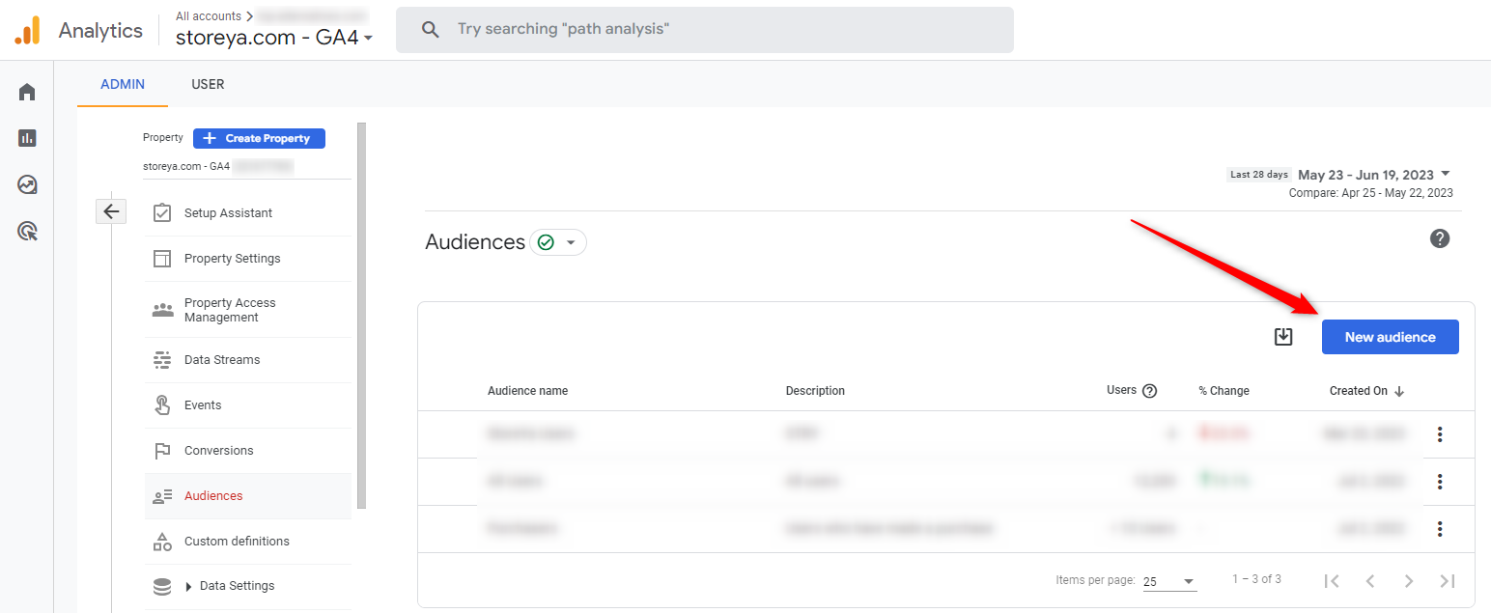Select Events in the property menu
Screen dimensions: 1491x613
coord(203,405)
